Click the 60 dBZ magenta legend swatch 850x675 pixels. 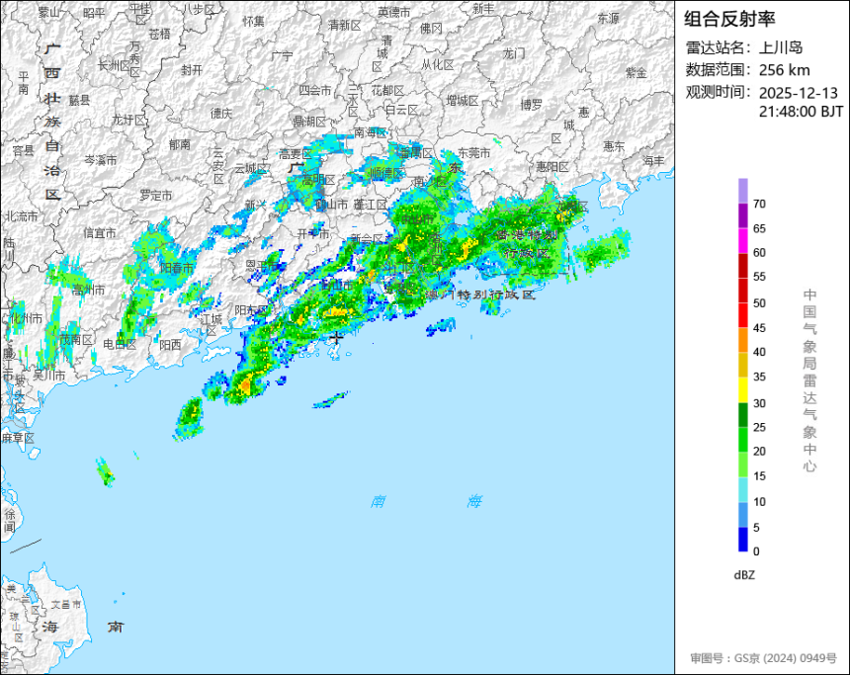pyautogui.click(x=742, y=241)
